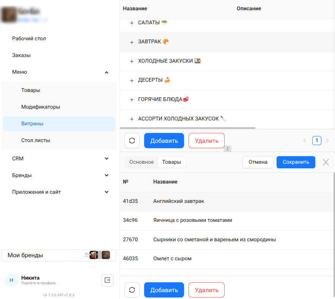Open the Модификаторы menu item
The image size is (335, 299).
(41, 107)
